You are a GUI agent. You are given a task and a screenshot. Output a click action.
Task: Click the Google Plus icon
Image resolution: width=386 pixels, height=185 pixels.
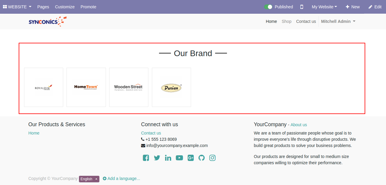(190, 158)
